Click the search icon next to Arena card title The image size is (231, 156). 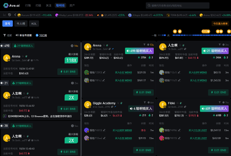point(104,45)
